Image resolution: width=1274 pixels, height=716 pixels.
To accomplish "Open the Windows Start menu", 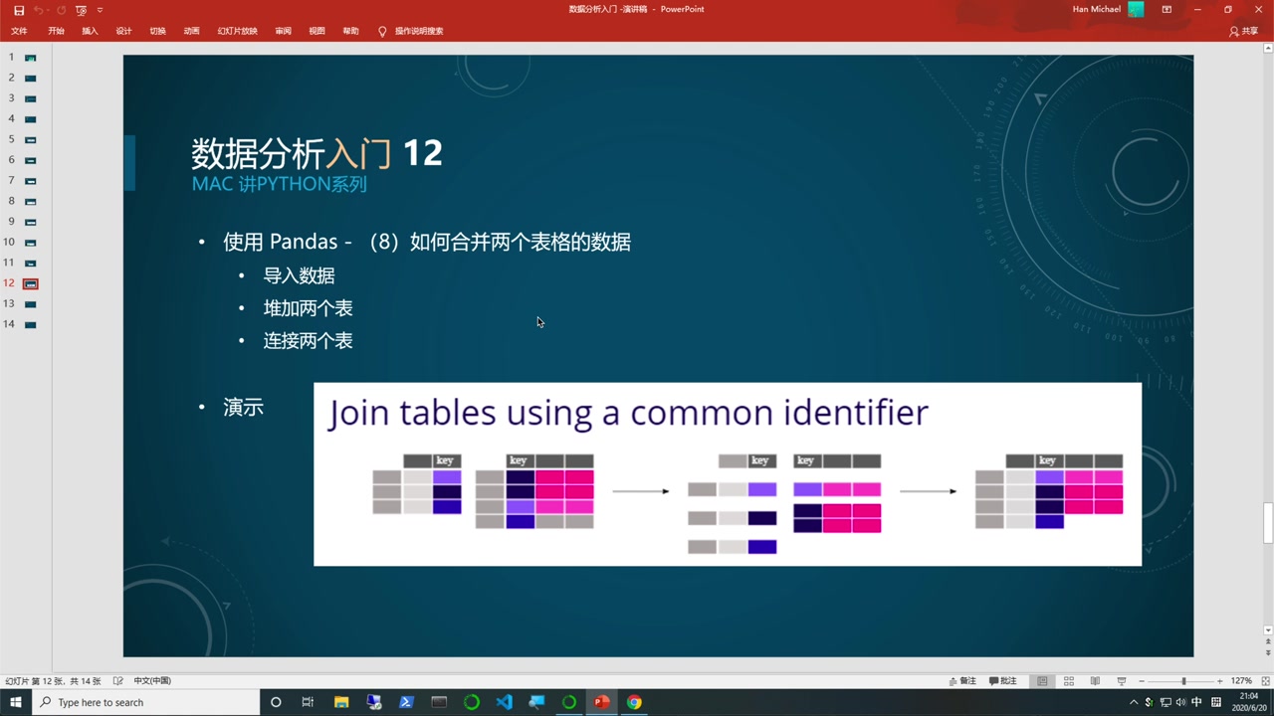I will [x=16, y=702].
